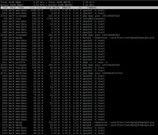
Task: Click the 52.00 K disk read value
Action: [x=38, y=120]
